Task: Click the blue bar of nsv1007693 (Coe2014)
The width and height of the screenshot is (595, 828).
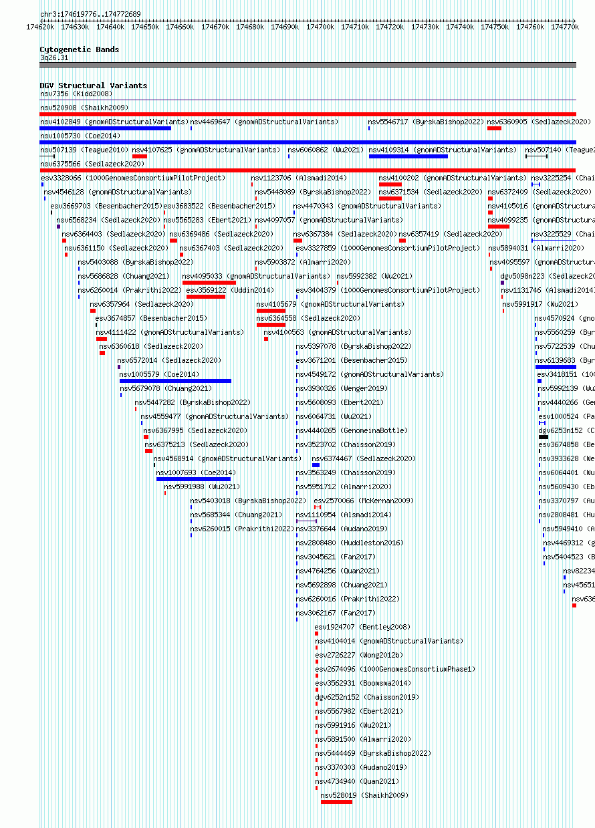Action: click(193, 479)
